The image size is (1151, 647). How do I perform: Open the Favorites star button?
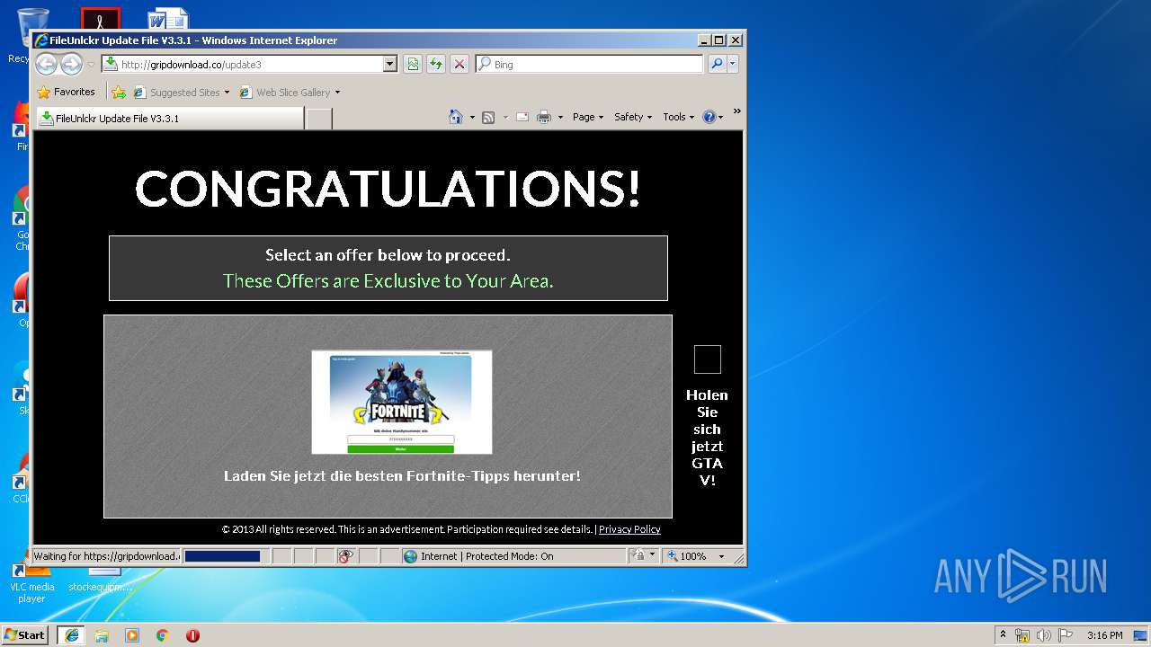[66, 92]
